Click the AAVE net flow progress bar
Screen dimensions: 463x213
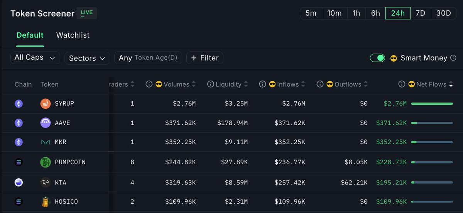[x=432, y=123]
